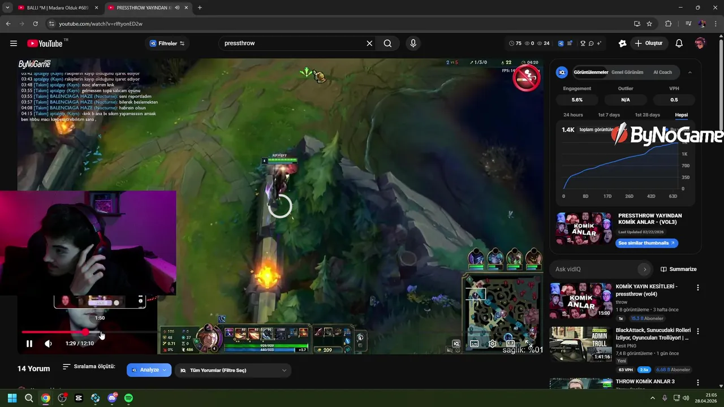The image size is (724, 407).
Task: Click the BlackAttack video title link
Action: [x=653, y=334]
